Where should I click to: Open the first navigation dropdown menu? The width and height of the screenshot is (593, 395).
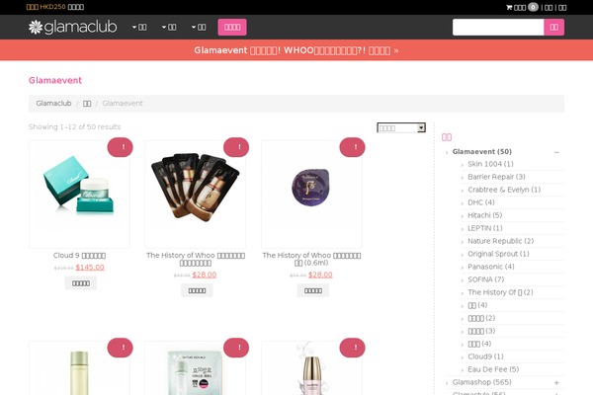pos(139,27)
